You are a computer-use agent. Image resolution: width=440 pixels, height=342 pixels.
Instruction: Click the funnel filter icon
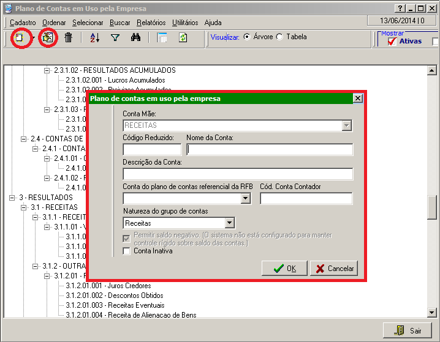coord(115,38)
